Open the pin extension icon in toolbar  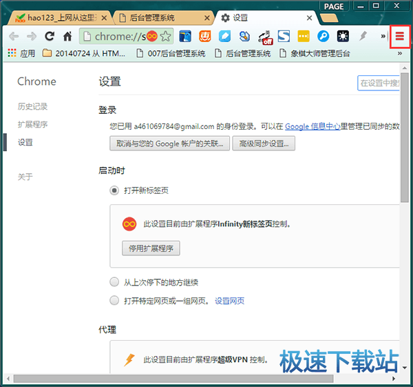click(x=363, y=37)
